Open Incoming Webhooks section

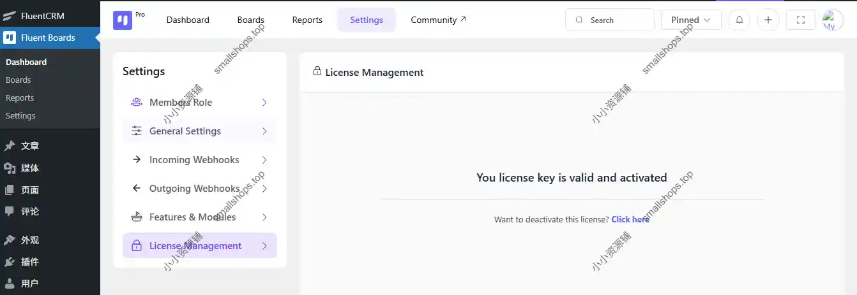pyautogui.click(x=199, y=159)
